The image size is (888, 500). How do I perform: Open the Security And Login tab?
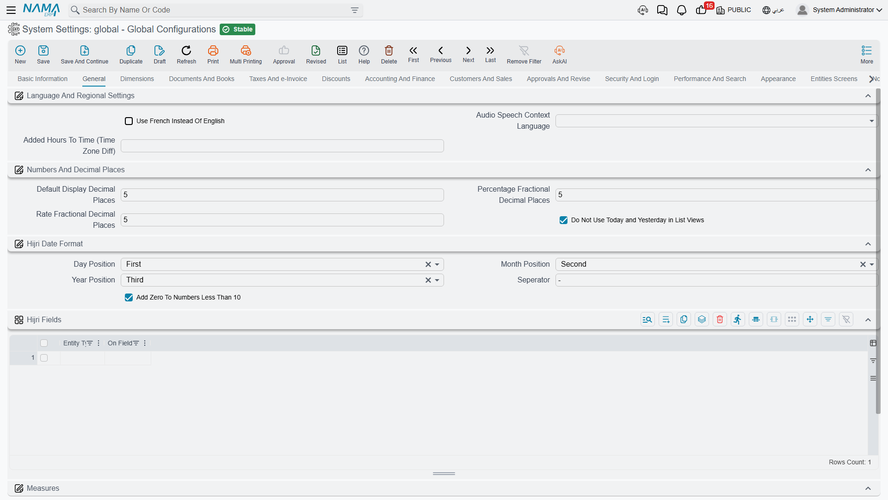(632, 79)
